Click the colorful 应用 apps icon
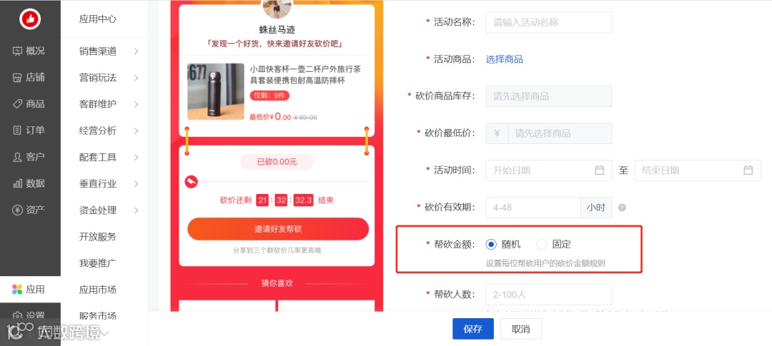The image size is (772, 346). coord(17,290)
